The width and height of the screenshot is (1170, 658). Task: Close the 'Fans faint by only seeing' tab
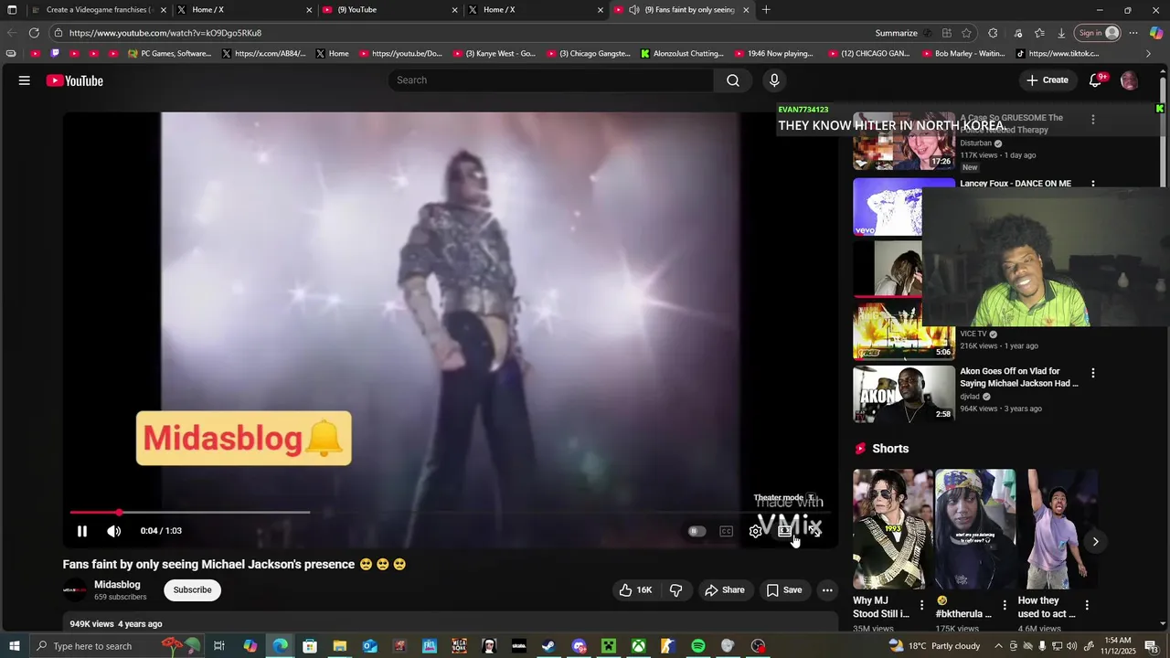[x=746, y=10]
